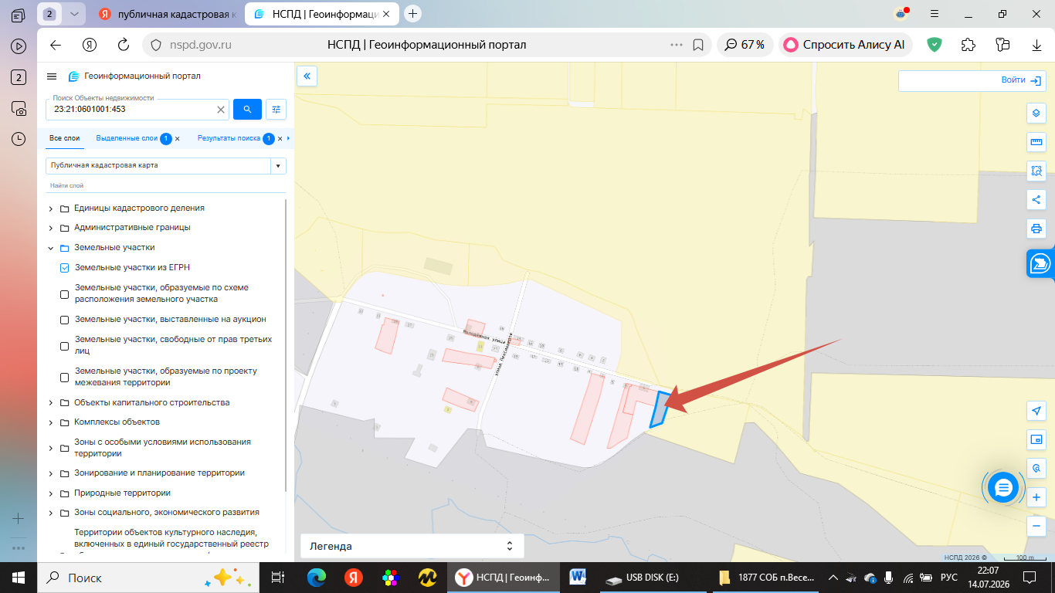Open Yandex Browser main menu
This screenshot has height=593, width=1055.
click(935, 13)
